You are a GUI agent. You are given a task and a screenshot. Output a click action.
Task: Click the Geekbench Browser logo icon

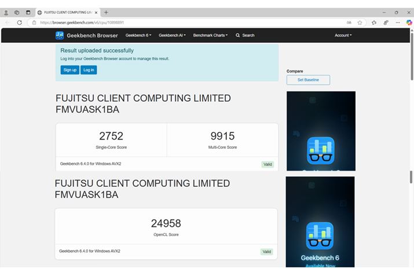[60, 35]
